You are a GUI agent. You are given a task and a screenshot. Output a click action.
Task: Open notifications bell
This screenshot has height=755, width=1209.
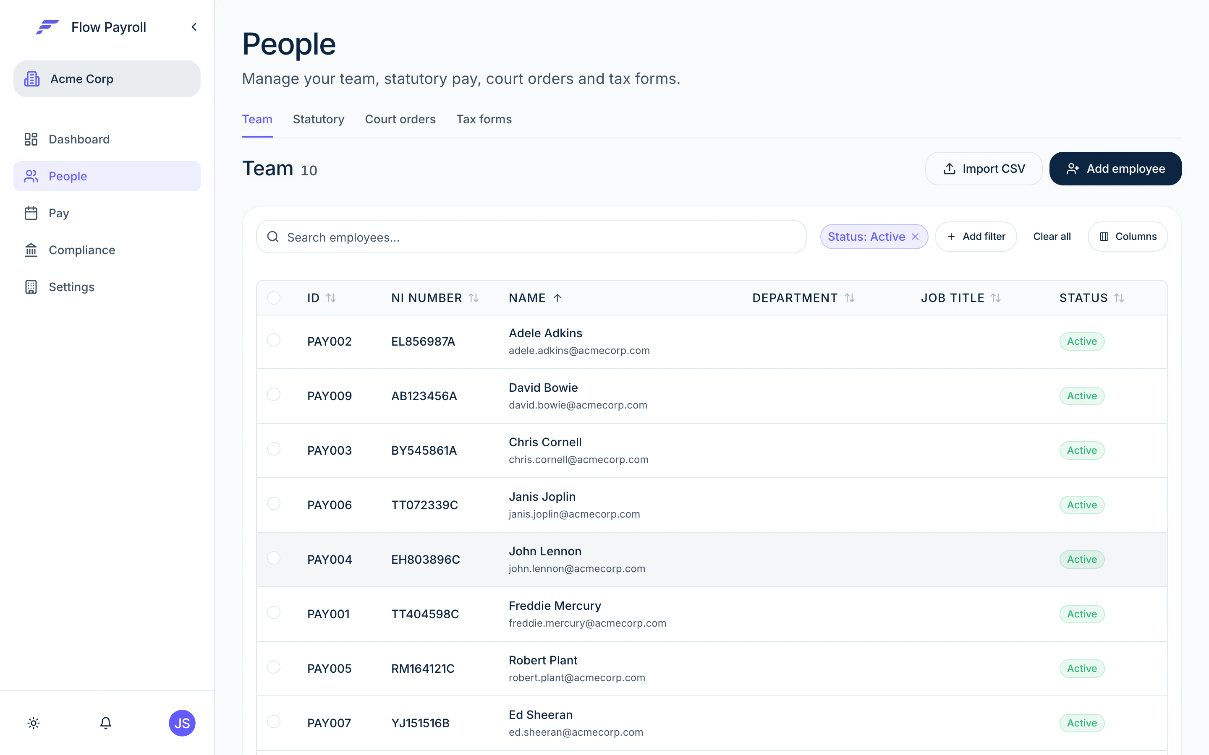coord(105,723)
